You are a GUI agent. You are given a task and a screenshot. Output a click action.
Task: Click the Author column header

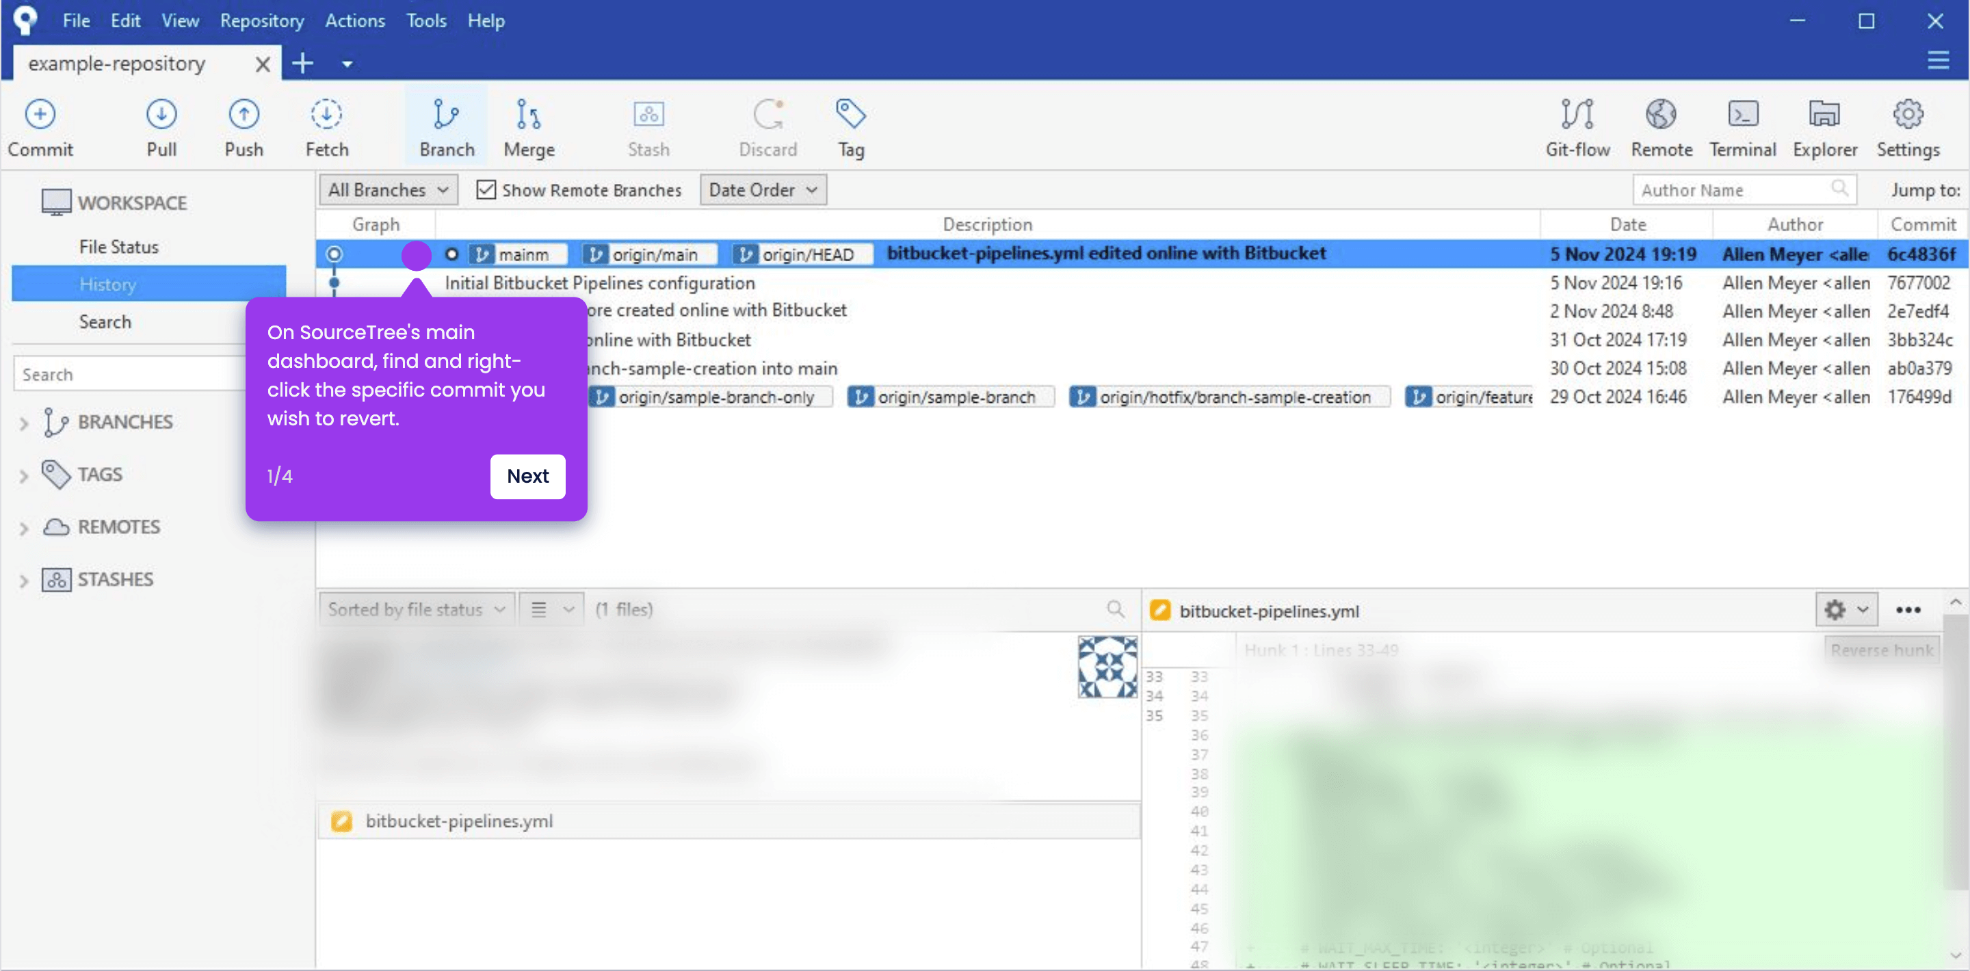coord(1794,224)
